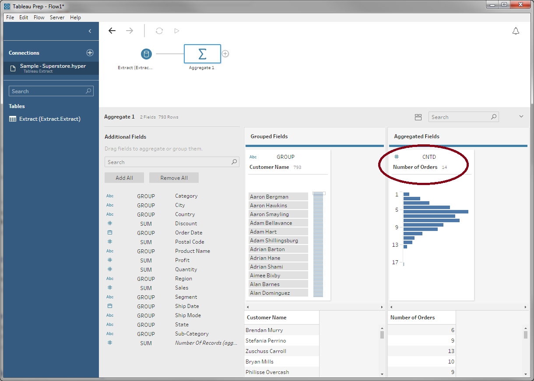Screen dimensions: 534x381
Task: Click the longest histogram bar for Number of Orders
Action: (436, 211)
